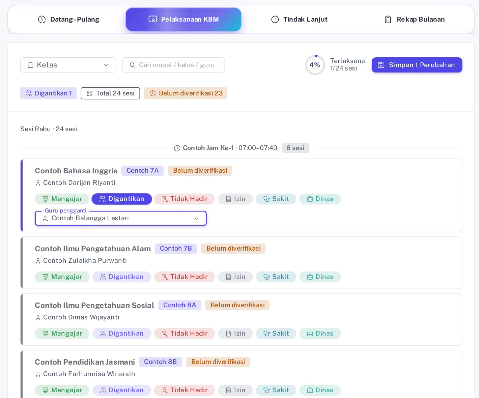Set Ilmu Pengetahuan Alam session to Mengajar
The height and width of the screenshot is (398, 479).
pyautogui.click(x=62, y=277)
